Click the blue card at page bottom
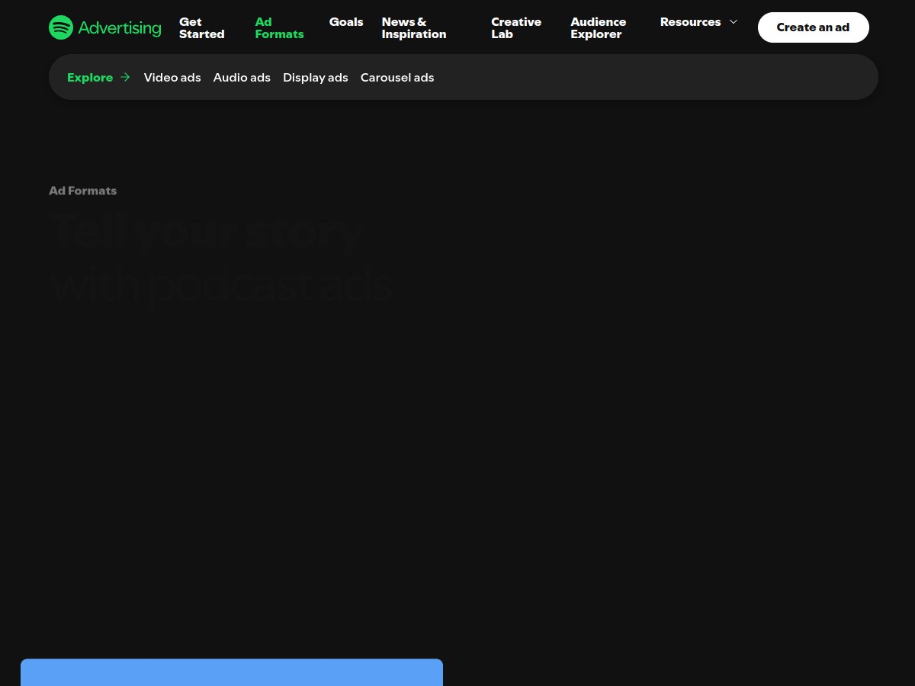 coord(232,672)
